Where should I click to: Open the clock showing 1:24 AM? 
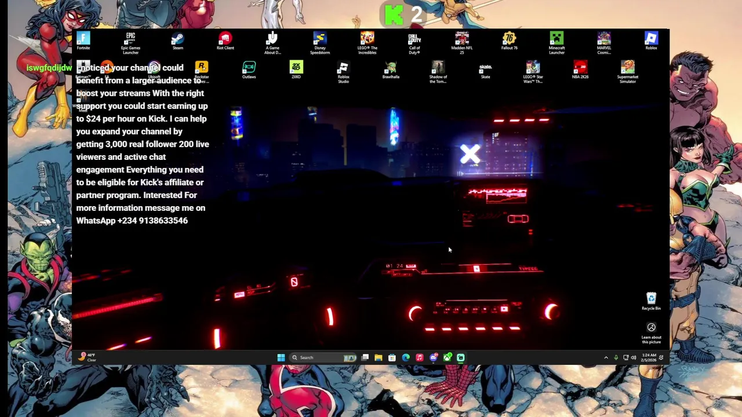[x=649, y=357]
